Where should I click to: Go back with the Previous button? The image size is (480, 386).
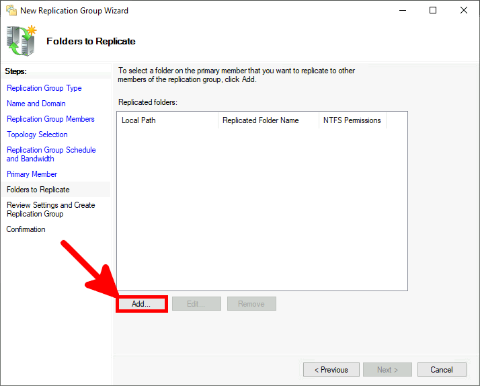331,370
